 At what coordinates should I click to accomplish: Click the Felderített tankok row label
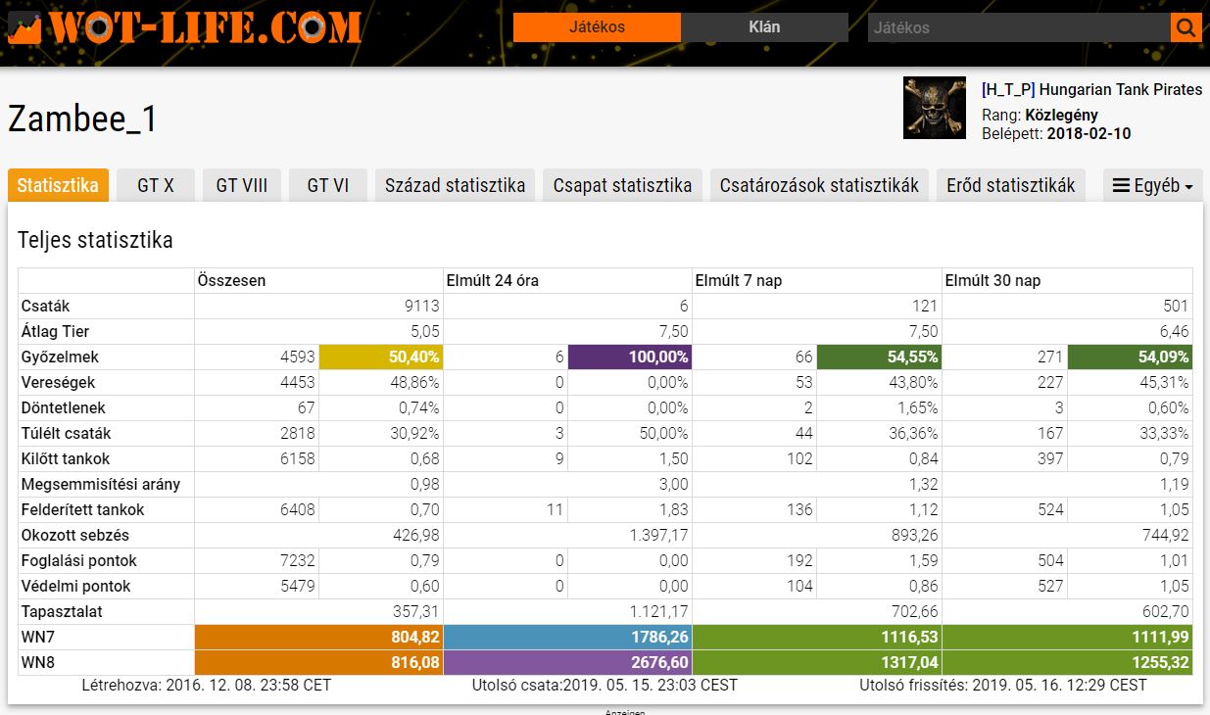83,510
